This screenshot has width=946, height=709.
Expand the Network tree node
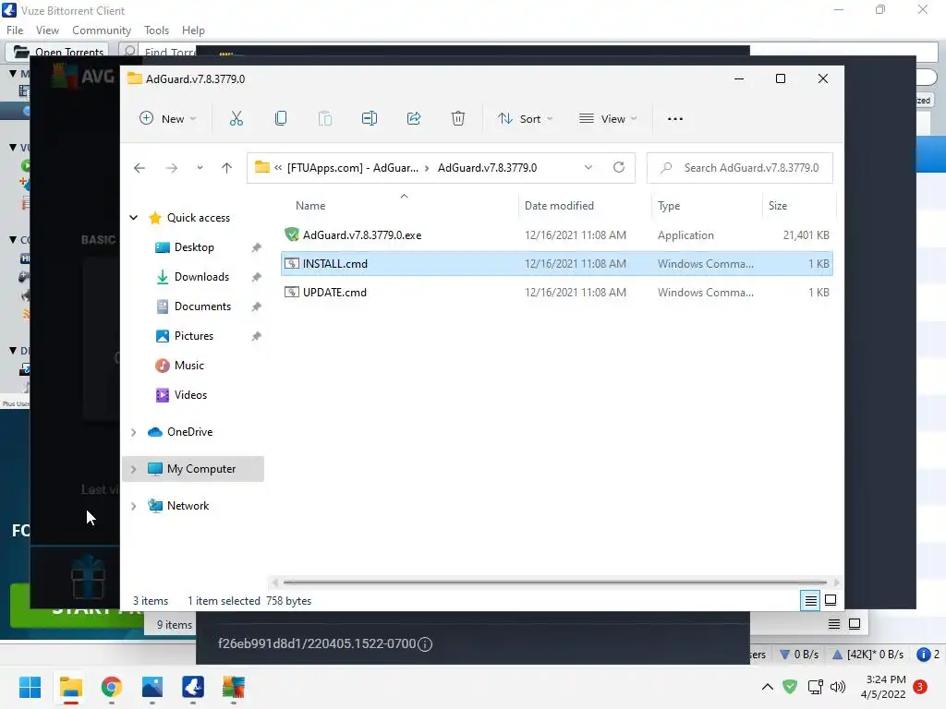134,506
